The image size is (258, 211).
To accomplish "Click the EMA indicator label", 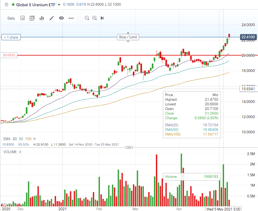I will (x=7, y=139).
